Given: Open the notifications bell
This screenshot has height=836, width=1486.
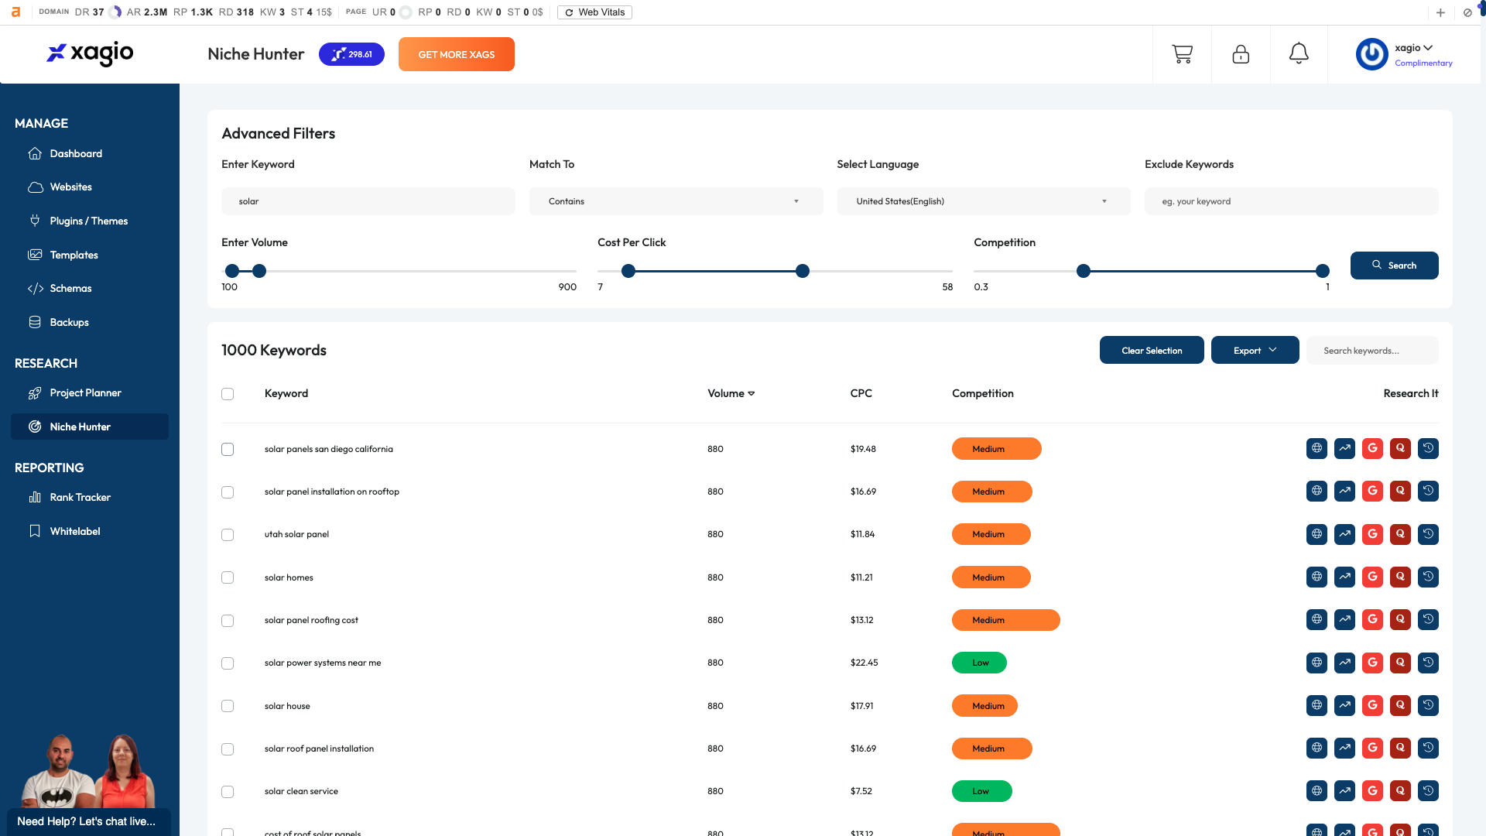Looking at the screenshot, I should coord(1299,53).
